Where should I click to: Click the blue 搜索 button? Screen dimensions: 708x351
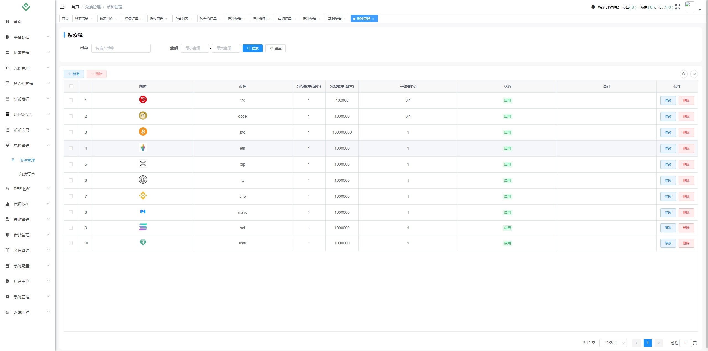pos(252,48)
